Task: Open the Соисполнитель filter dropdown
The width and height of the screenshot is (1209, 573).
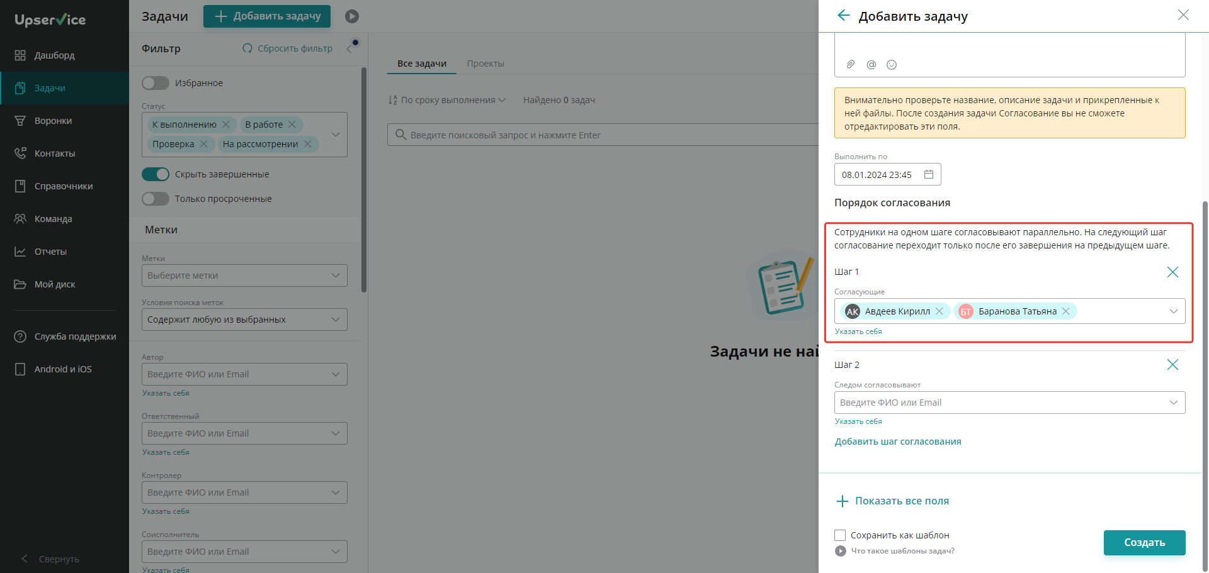Action: point(244,552)
